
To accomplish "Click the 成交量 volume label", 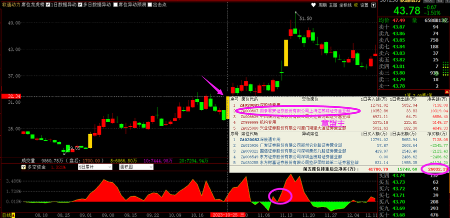I will pyautogui.click(x=28, y=161).
